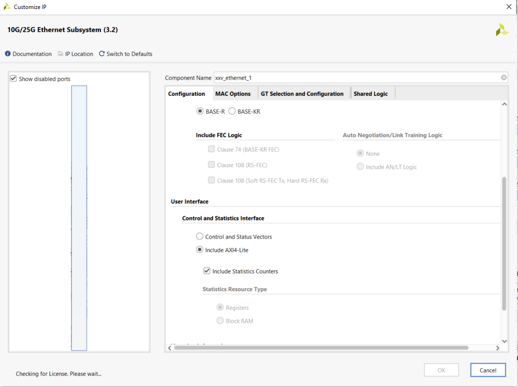Click the Checking for License status text
The height and width of the screenshot is (387, 518).
tap(58, 374)
